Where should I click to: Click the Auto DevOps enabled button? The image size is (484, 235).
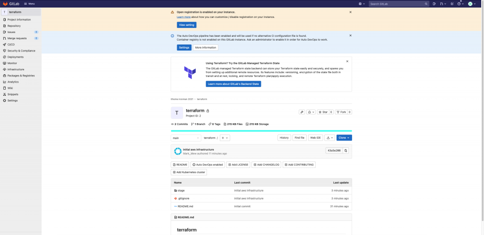point(208,165)
